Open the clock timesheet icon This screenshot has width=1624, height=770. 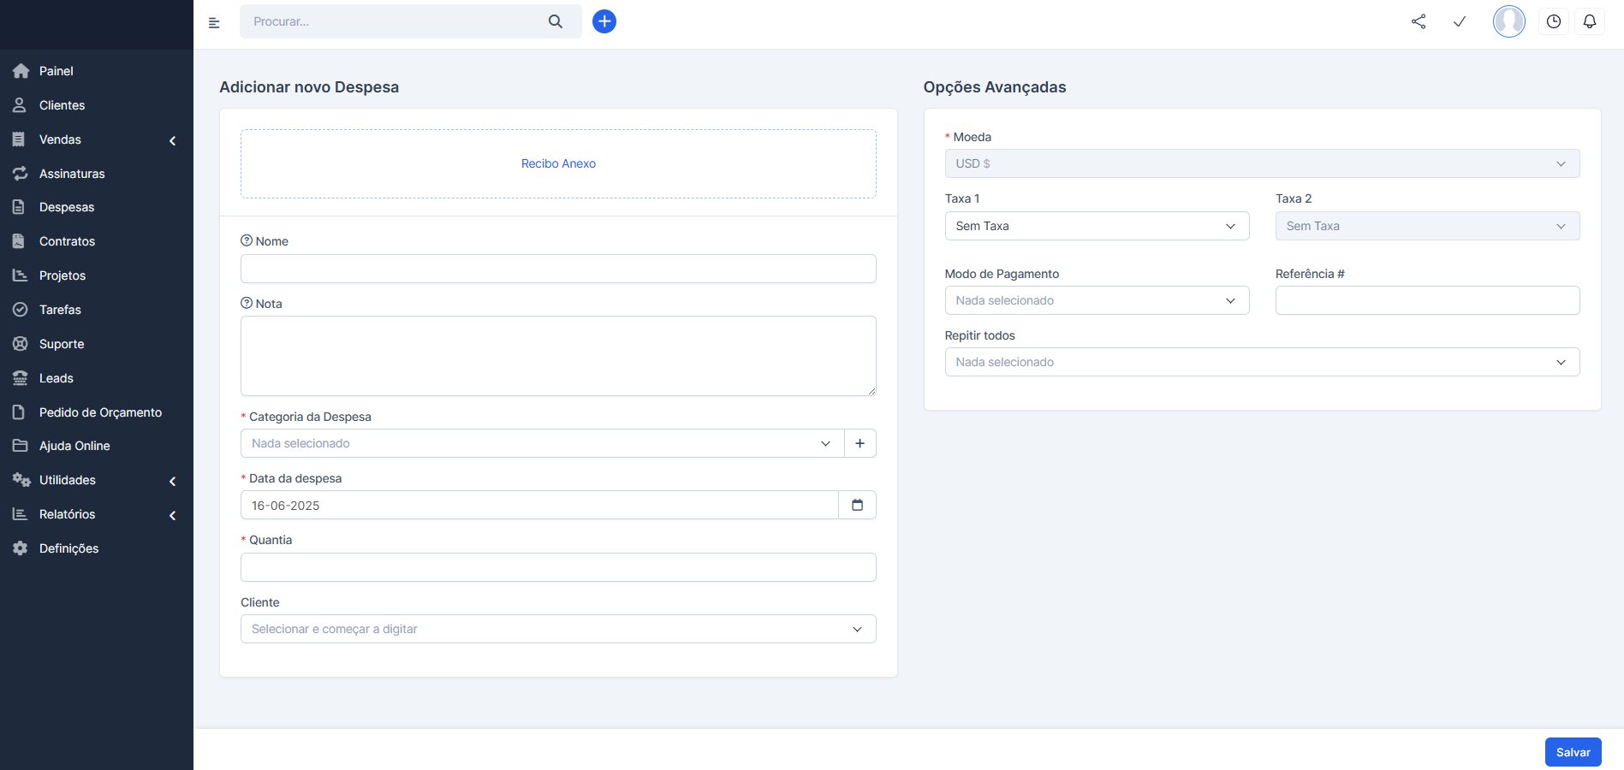coord(1553,21)
